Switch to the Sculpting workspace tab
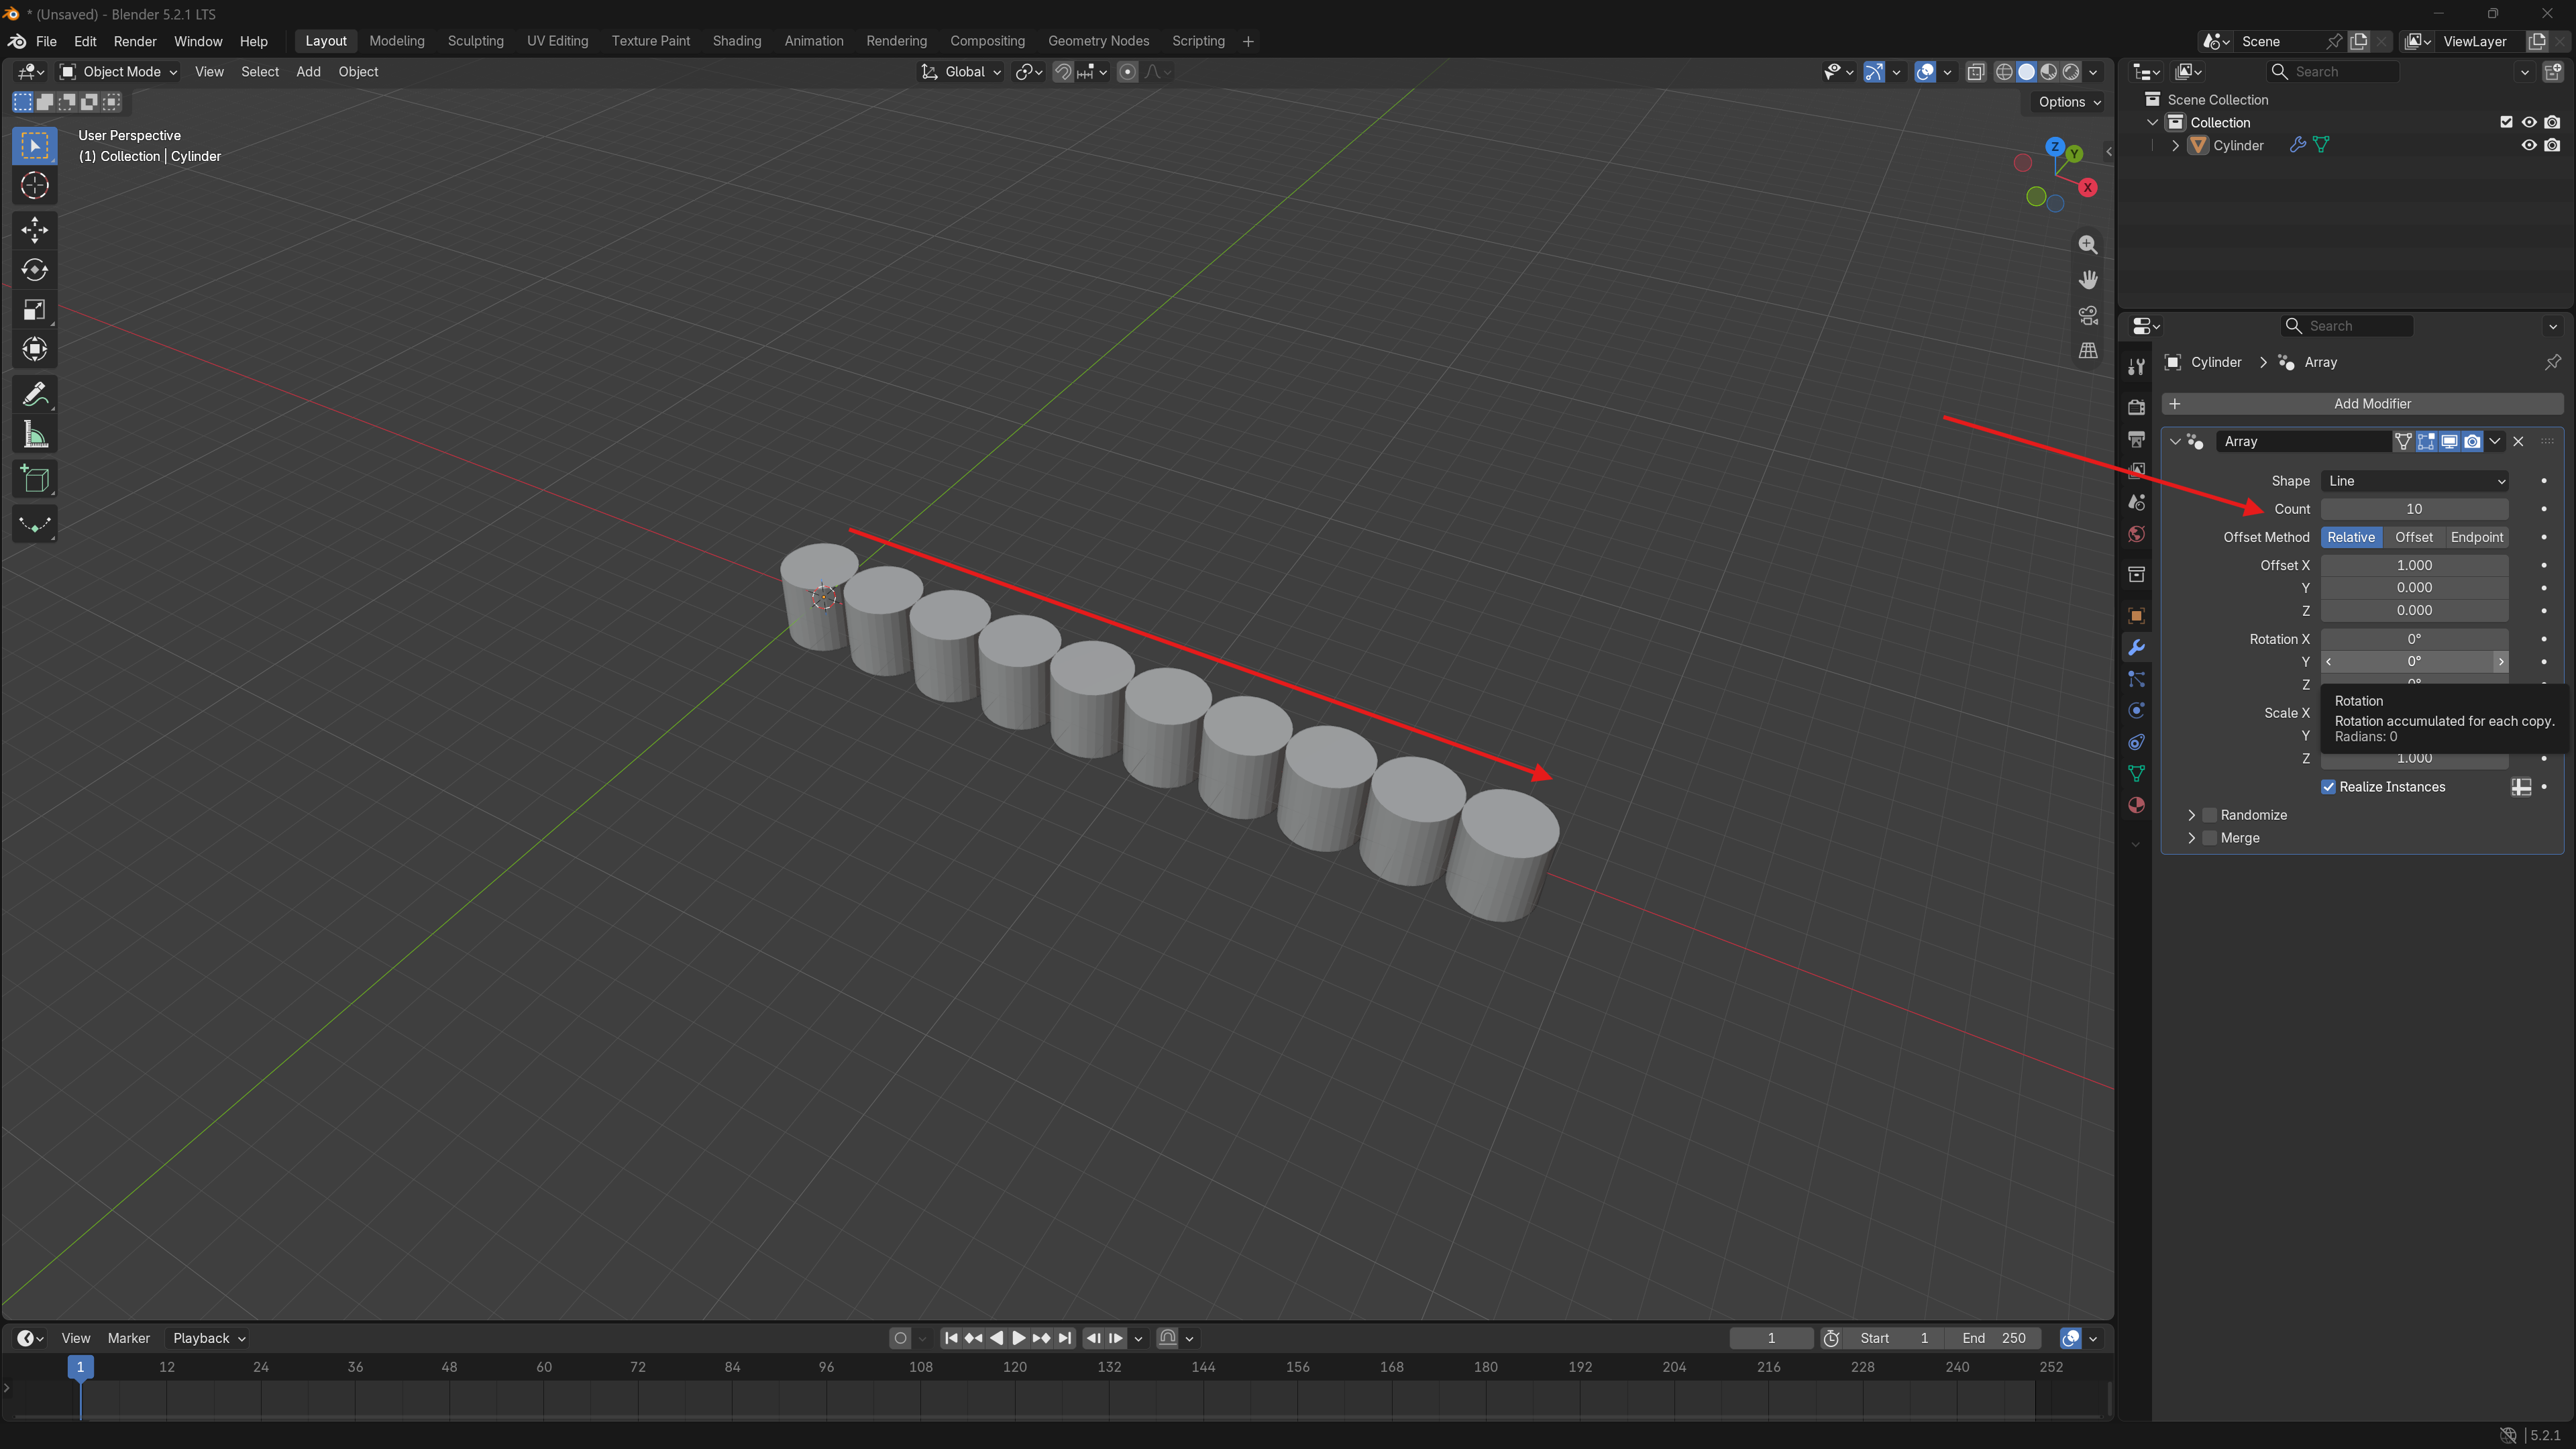Viewport: 2576px width, 1449px height. click(475, 41)
